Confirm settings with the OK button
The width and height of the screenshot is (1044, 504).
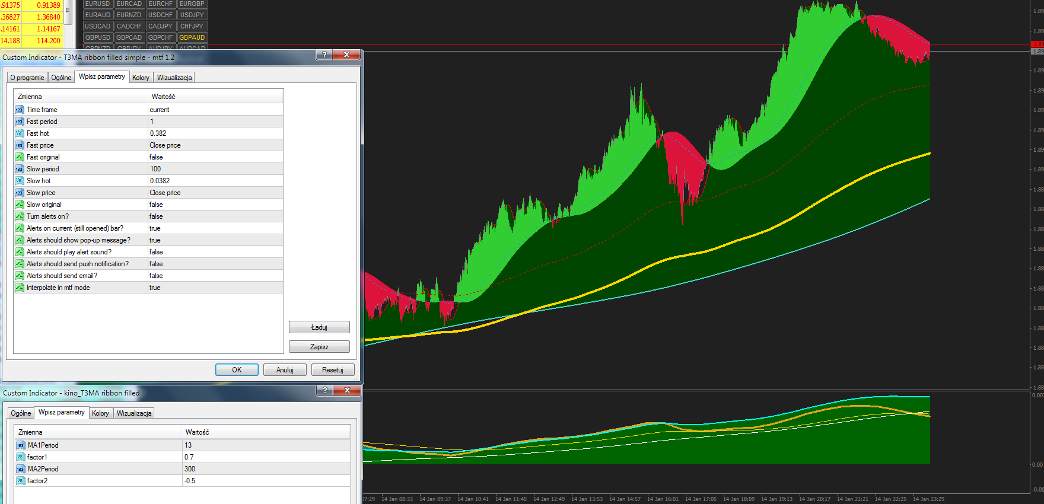point(237,370)
